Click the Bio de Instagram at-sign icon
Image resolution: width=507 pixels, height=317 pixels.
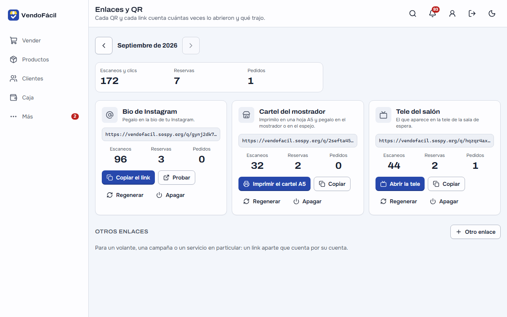pos(110,115)
